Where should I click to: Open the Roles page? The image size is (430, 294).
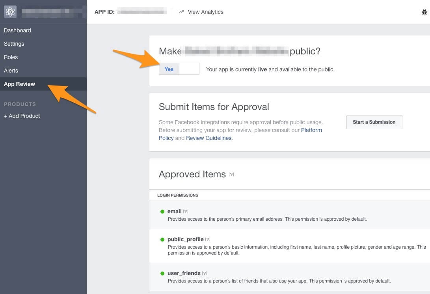11,57
